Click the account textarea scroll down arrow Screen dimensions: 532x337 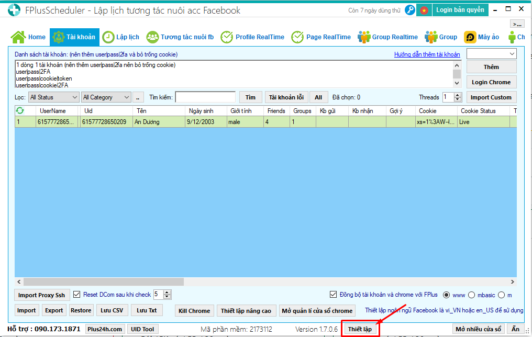pos(457,83)
